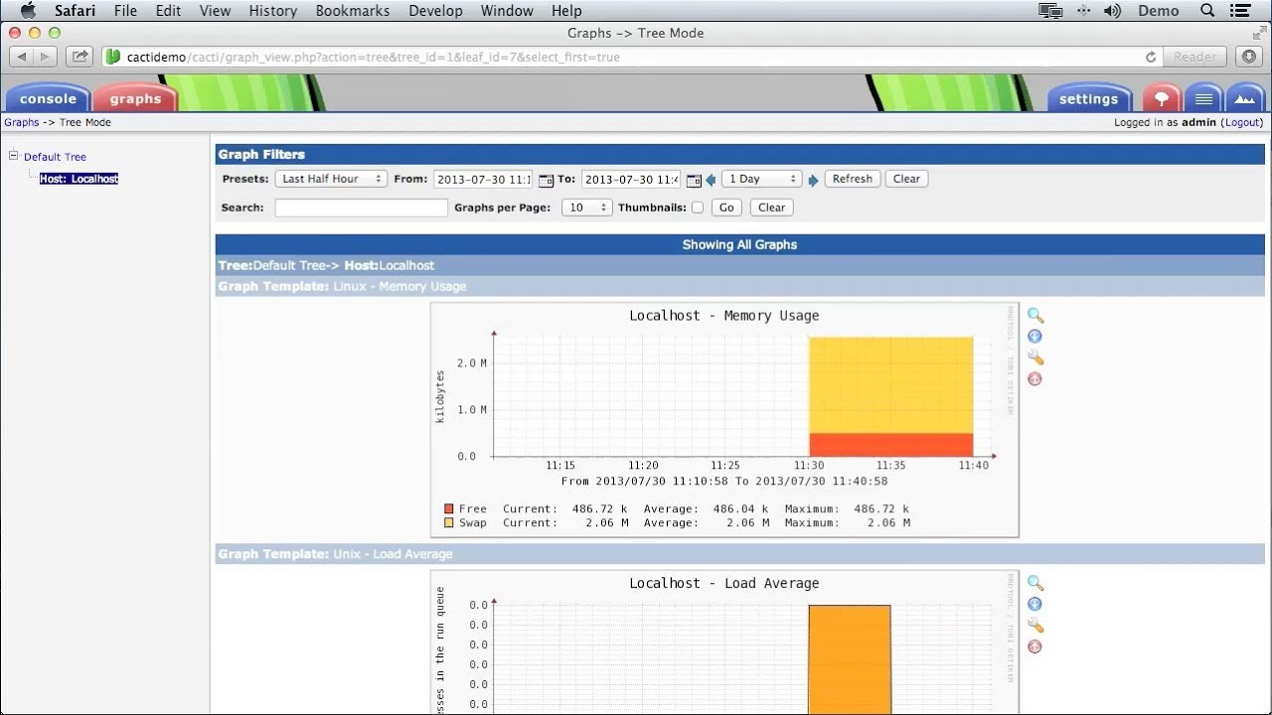Click Clear button next to Go

point(772,208)
